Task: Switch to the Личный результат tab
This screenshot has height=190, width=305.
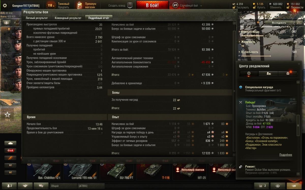Action: click(37, 18)
